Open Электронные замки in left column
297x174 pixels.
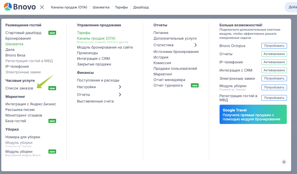[23, 72]
